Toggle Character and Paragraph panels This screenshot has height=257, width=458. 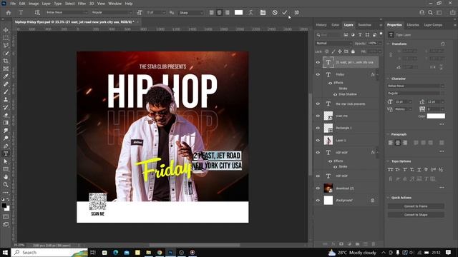coord(263,13)
